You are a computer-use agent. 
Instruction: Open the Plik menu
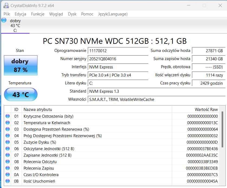7,14
